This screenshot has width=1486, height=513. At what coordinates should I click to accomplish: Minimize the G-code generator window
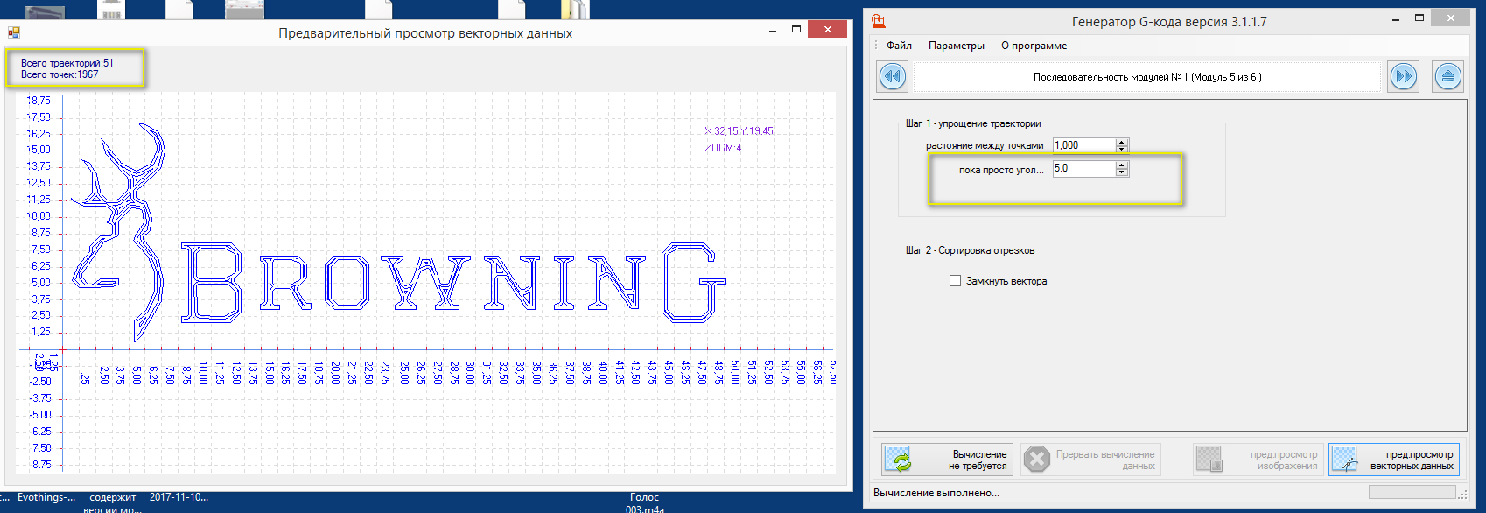[x=1396, y=18]
